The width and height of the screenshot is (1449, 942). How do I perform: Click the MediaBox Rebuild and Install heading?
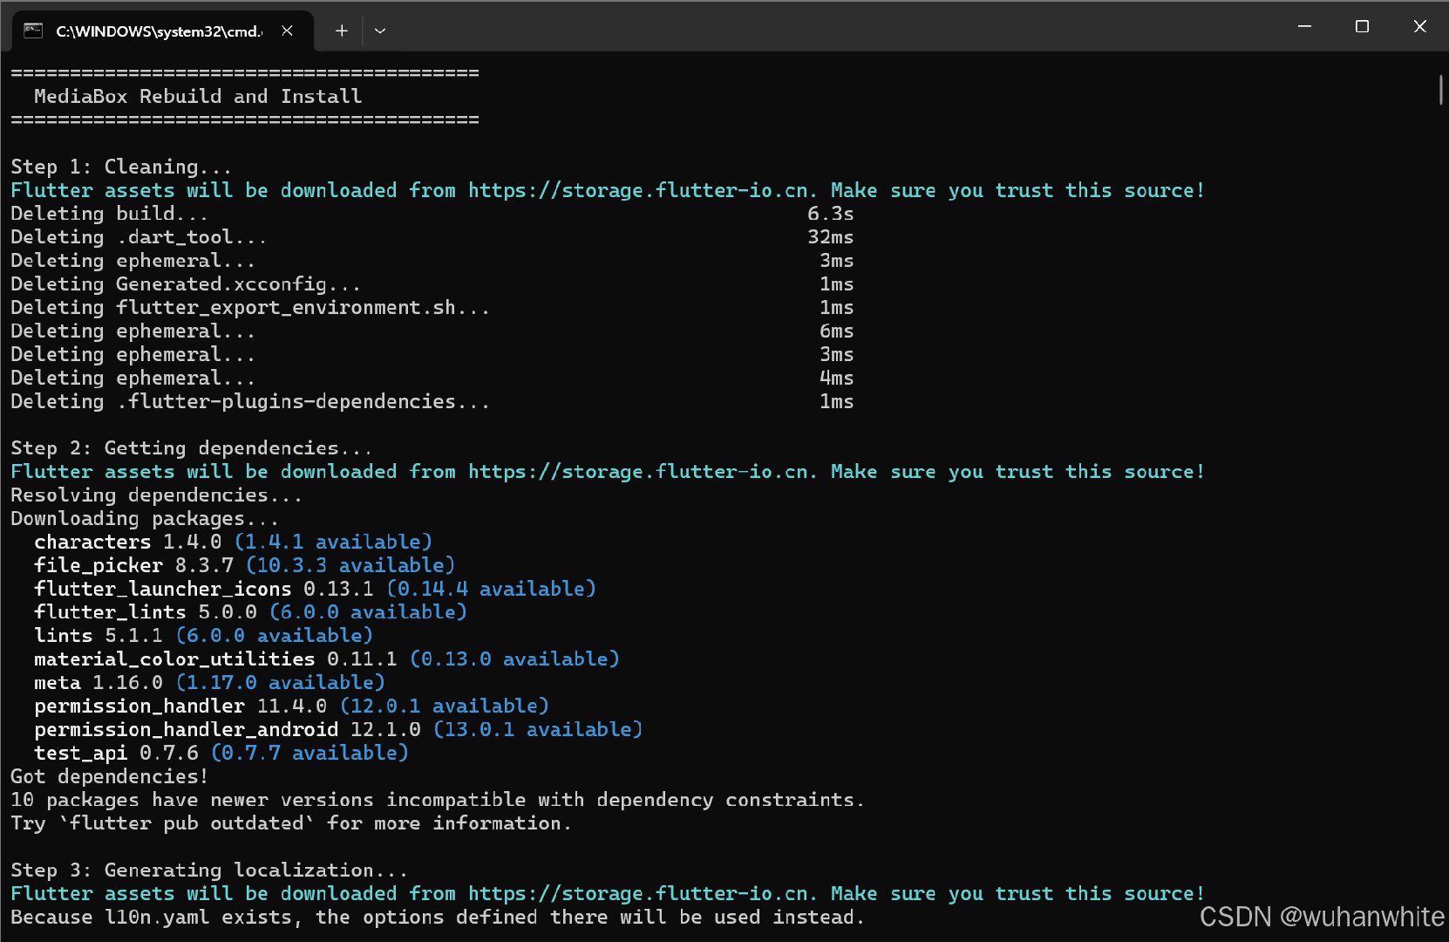[x=198, y=97]
